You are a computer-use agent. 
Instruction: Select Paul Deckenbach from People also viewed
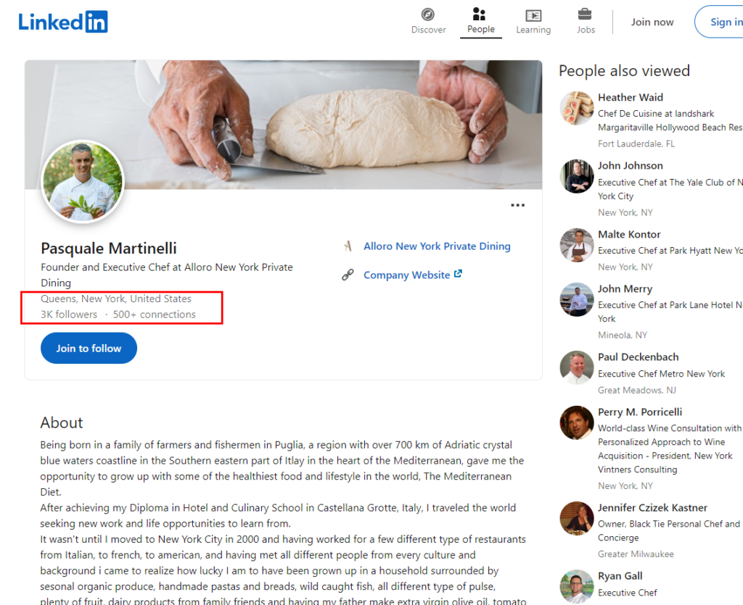click(x=638, y=356)
